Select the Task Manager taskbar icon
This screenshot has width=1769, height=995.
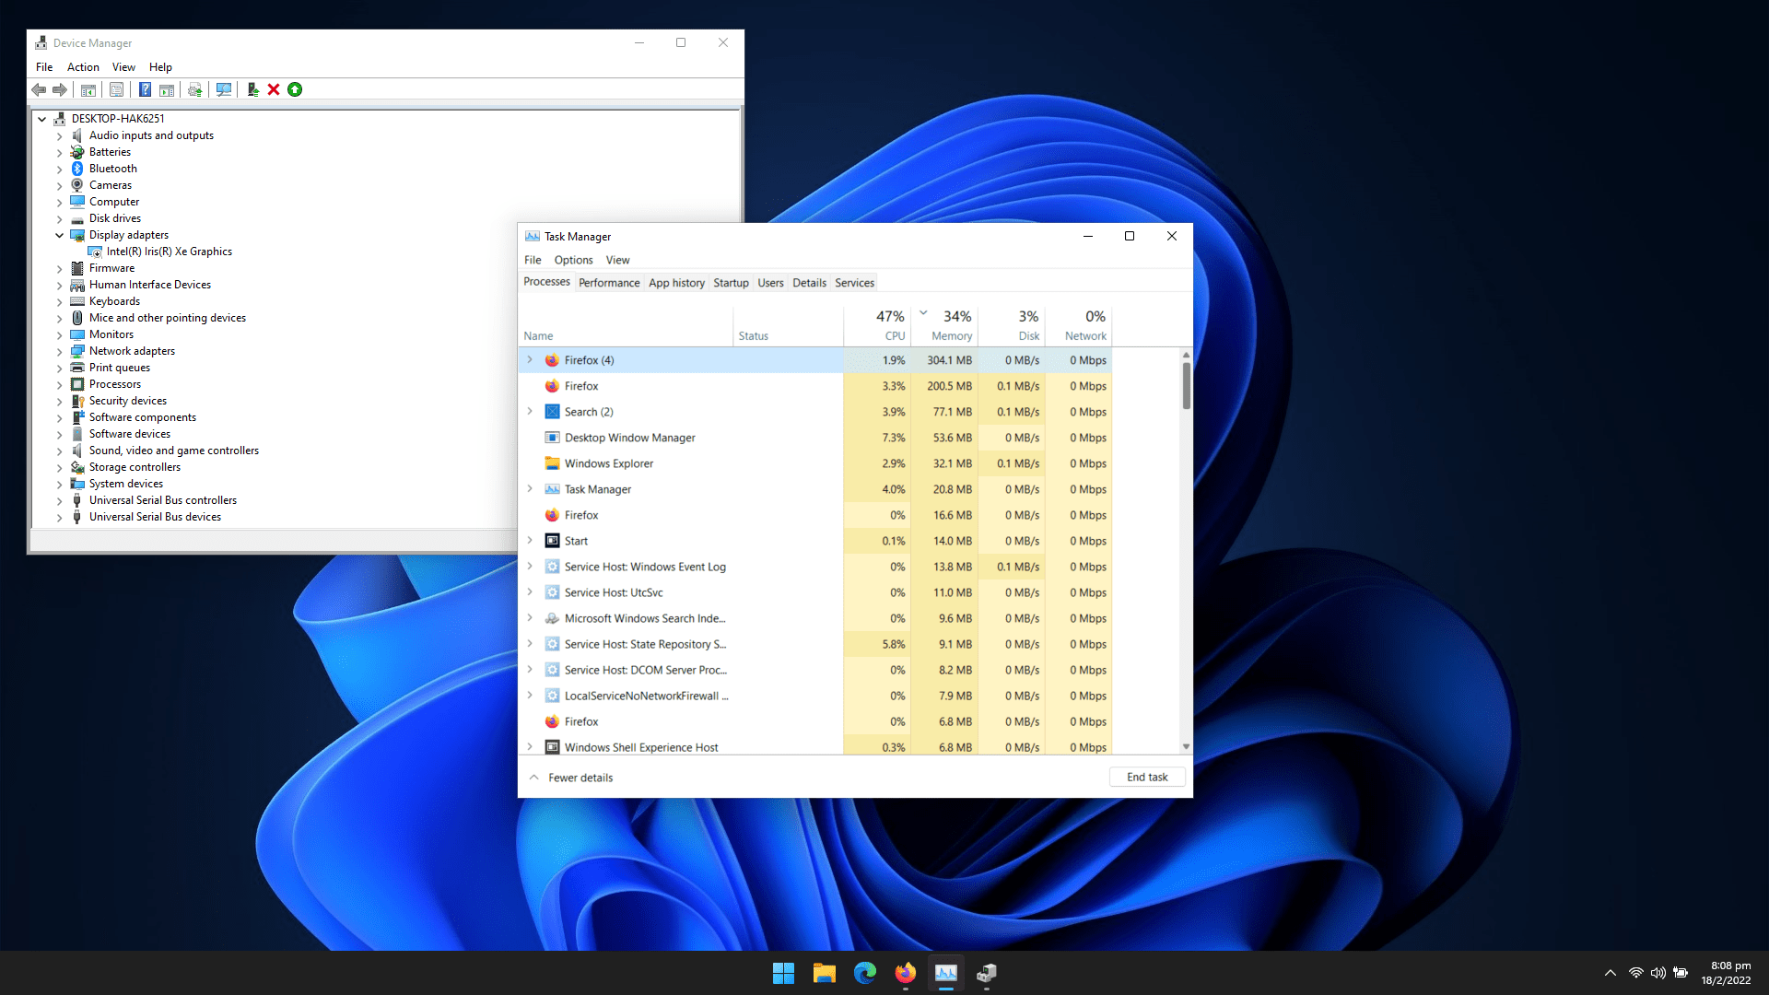945,972
